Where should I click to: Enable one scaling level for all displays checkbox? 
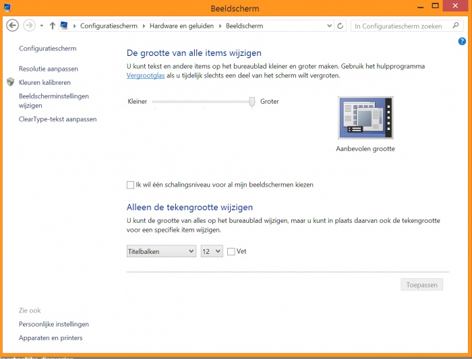[130, 185]
